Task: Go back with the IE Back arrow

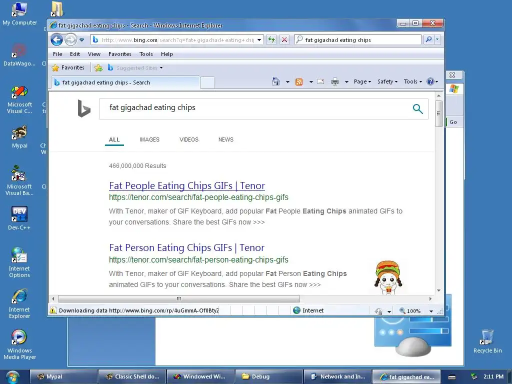Action: [x=56, y=40]
